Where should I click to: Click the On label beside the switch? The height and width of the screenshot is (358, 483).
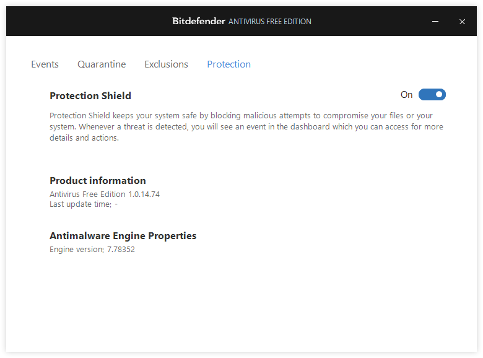[x=406, y=95]
